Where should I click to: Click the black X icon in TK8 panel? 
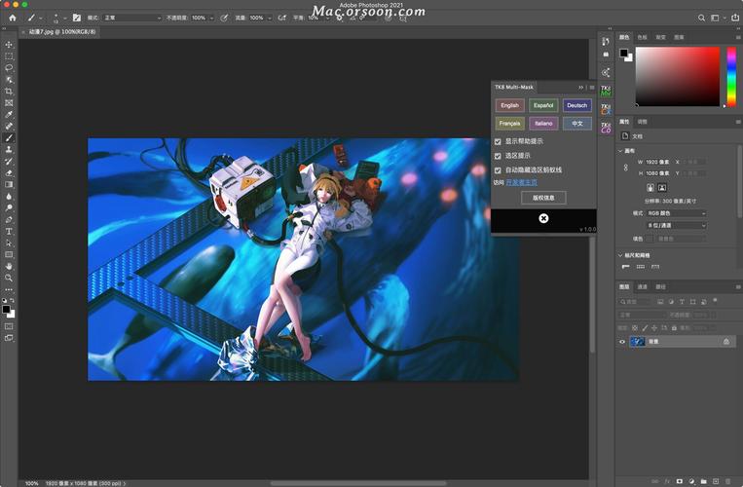coord(543,218)
